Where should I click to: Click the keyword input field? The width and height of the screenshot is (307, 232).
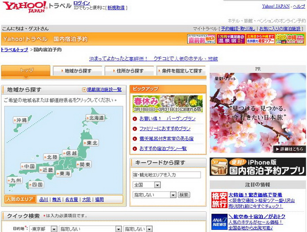click(x=167, y=175)
